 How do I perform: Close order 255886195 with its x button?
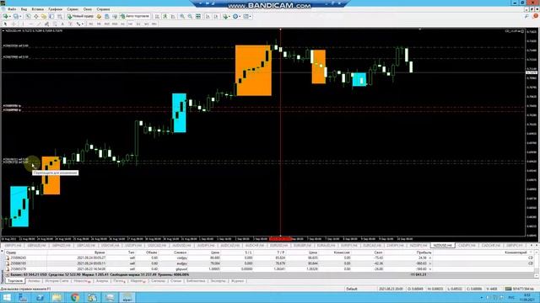429,263
